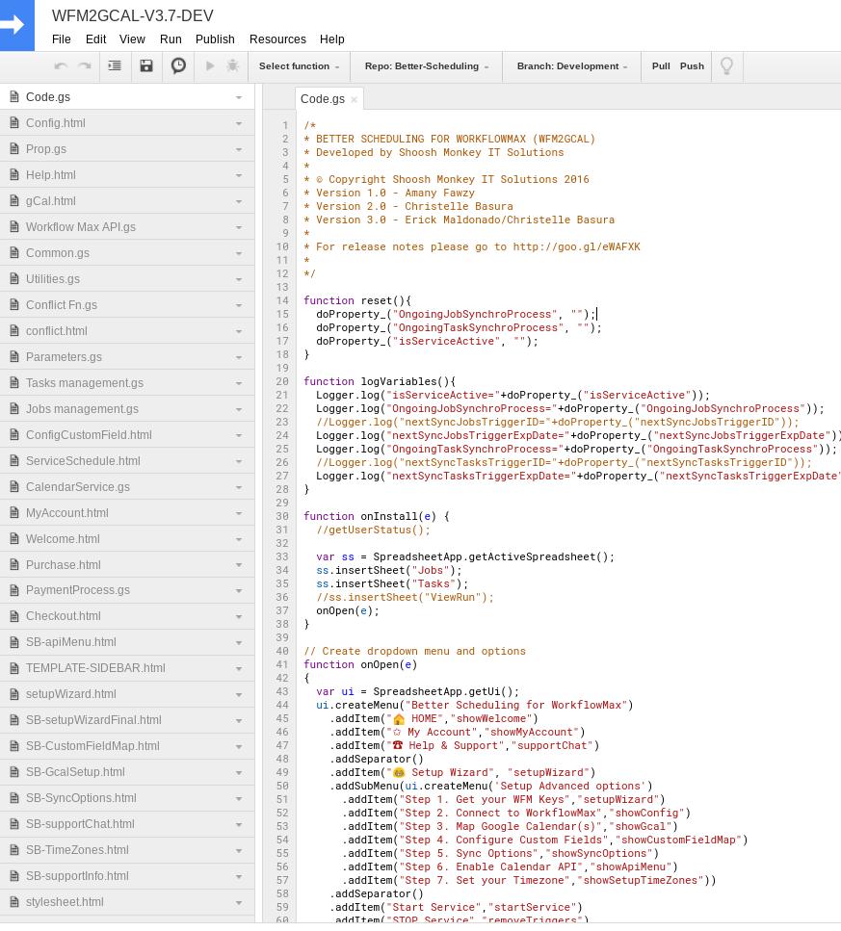Close the Code.gs editor tab
841x931 pixels.
click(x=354, y=99)
